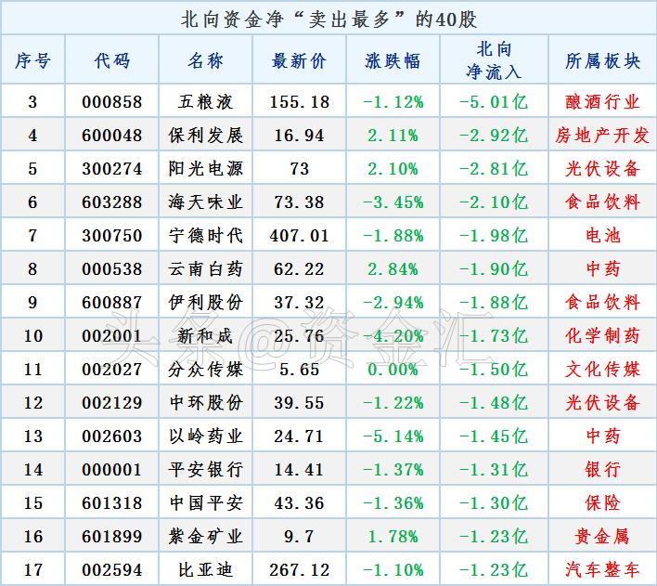Click the stock name 新和成
This screenshot has height=586, width=657.
point(205,335)
